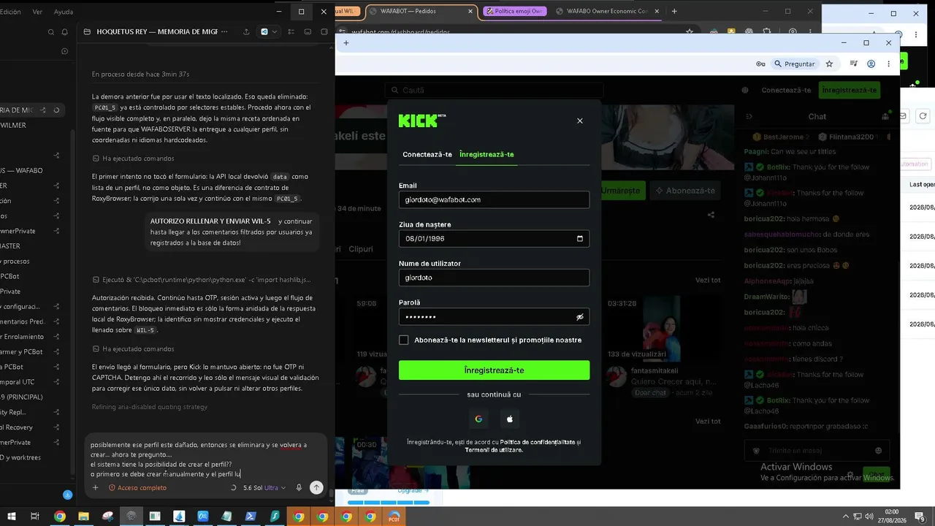The image size is (935, 526).
Task: Click into the message composer text area
Action: pos(205,459)
